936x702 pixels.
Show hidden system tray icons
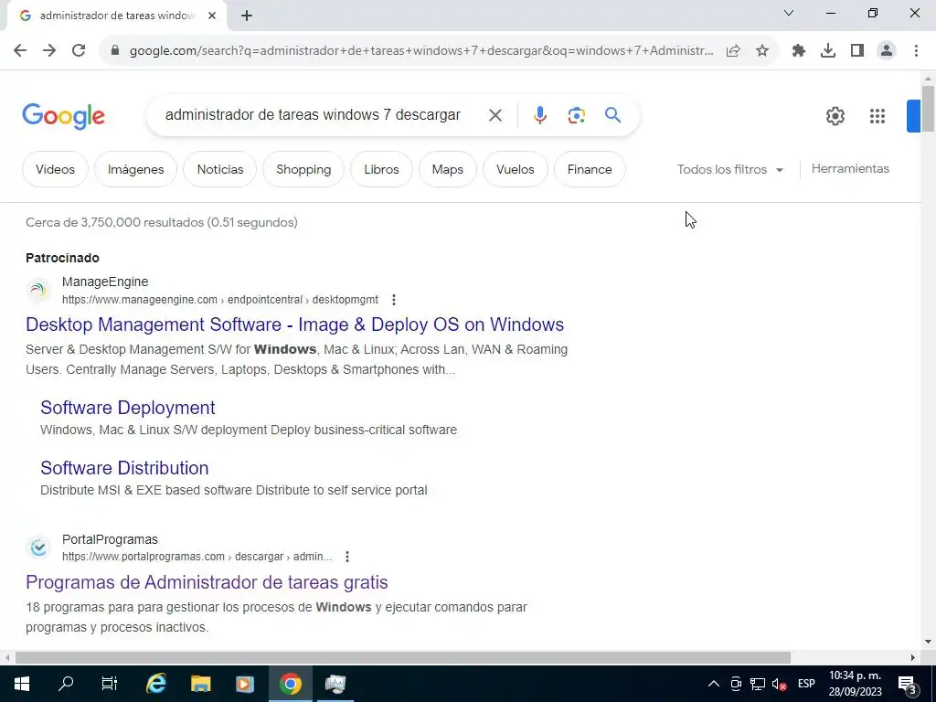[713, 684]
